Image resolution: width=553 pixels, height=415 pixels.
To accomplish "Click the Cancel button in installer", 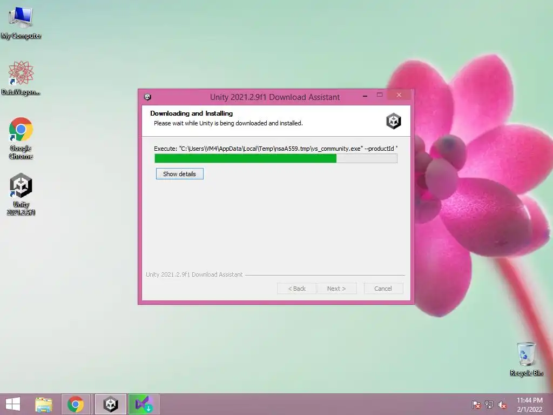I will [x=383, y=289].
